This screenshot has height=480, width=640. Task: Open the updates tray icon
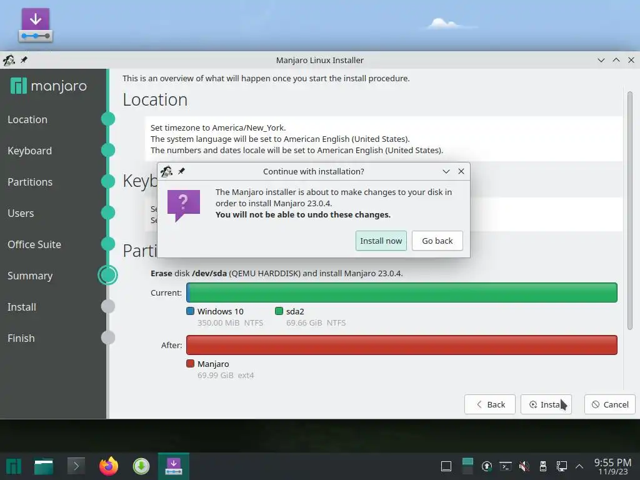click(486, 466)
